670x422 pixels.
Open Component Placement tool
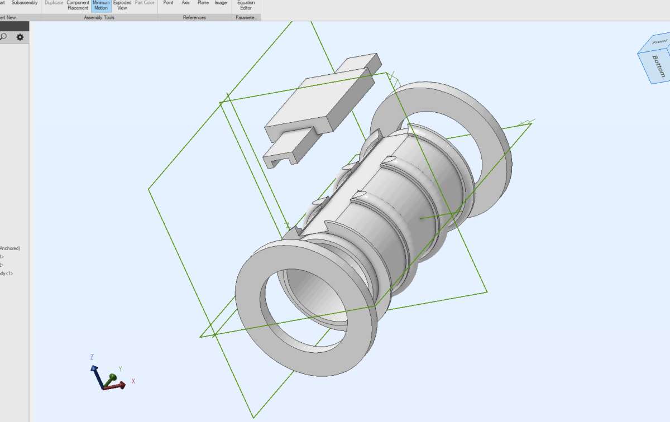pos(78,6)
